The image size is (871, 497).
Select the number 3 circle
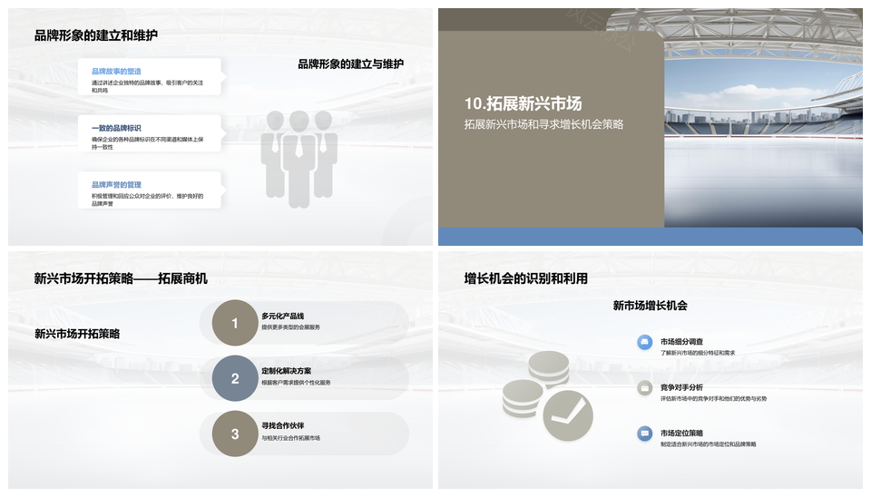click(235, 434)
